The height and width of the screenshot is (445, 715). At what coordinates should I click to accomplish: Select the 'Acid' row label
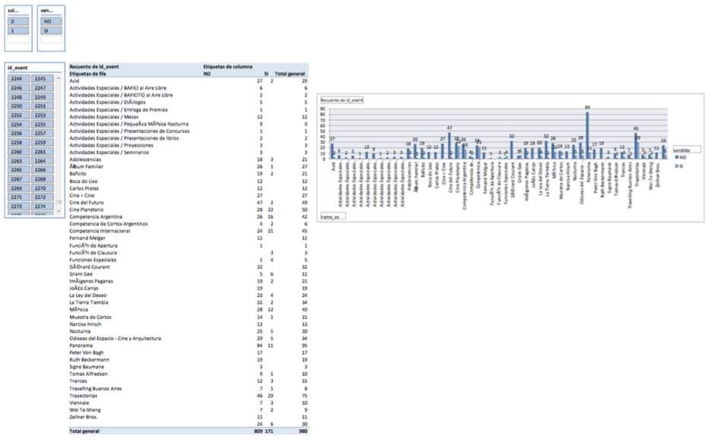[74, 80]
